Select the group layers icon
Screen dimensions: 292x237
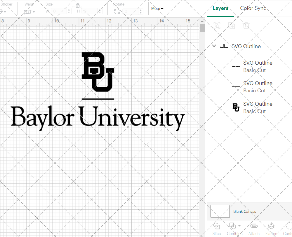(x=217, y=26)
